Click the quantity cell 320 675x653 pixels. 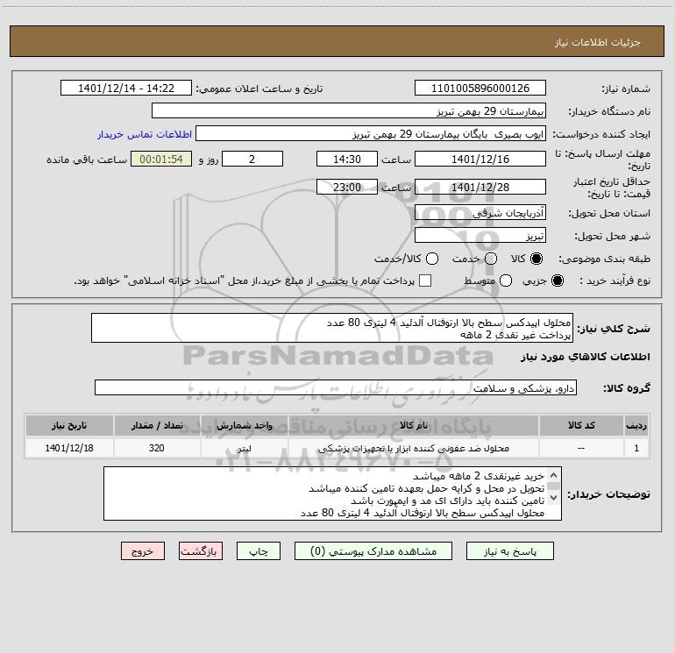click(157, 448)
